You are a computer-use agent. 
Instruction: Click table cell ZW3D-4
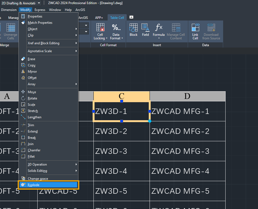[122, 171]
